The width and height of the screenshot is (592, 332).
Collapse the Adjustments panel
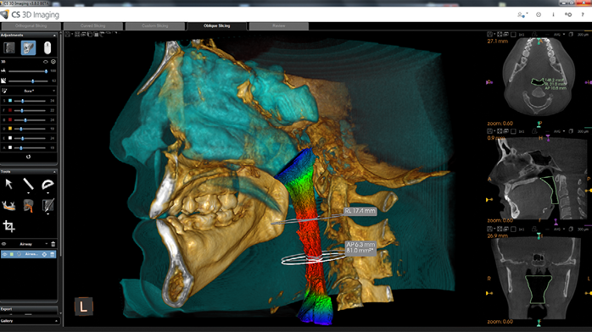point(54,35)
